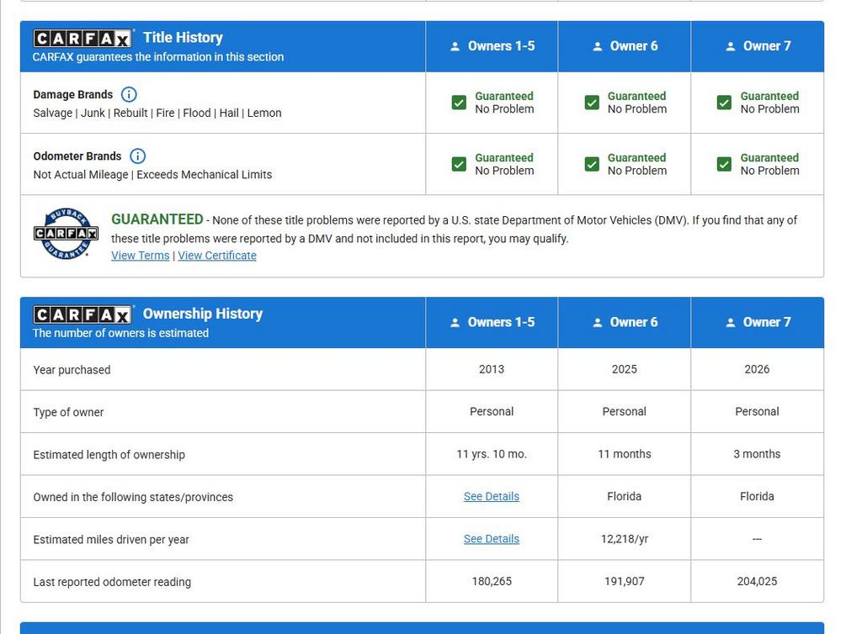Image resolution: width=862 pixels, height=634 pixels.
Task: Open the View Certificate link
Action: [x=217, y=256]
